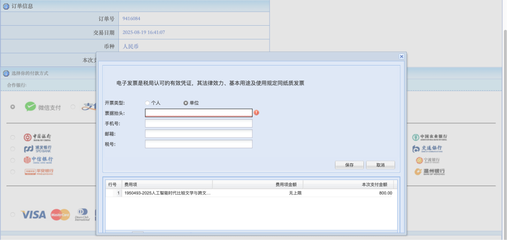This screenshot has width=507, height=240.
Task: Click the MasterCard logo
Action: pyautogui.click(x=60, y=214)
